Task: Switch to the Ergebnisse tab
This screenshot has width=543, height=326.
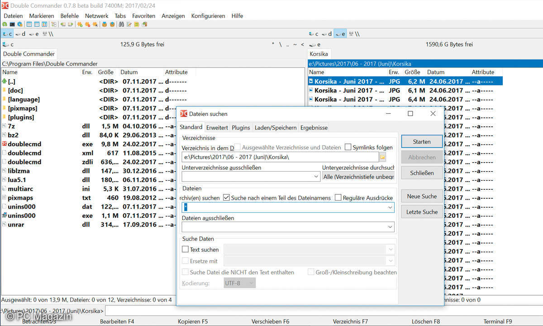Action: click(314, 128)
